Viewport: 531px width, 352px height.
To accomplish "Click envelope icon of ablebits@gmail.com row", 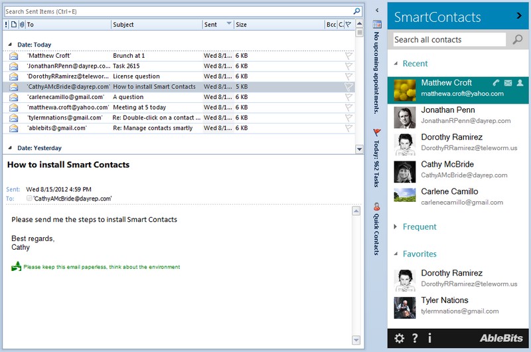I will click(13, 128).
